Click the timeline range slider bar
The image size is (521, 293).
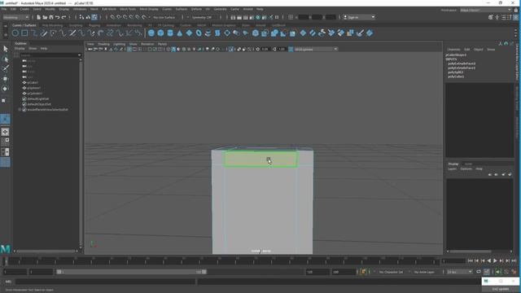point(131,272)
